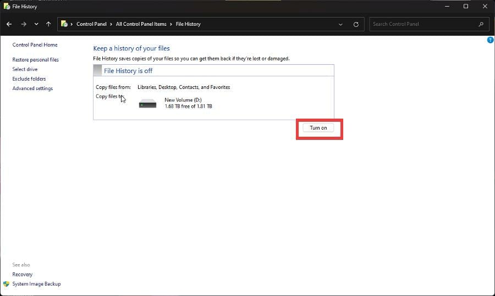Click Libraries, Desktop, Contacts, and Favorites text
Screen dimensions: 495x296
[x=184, y=87]
